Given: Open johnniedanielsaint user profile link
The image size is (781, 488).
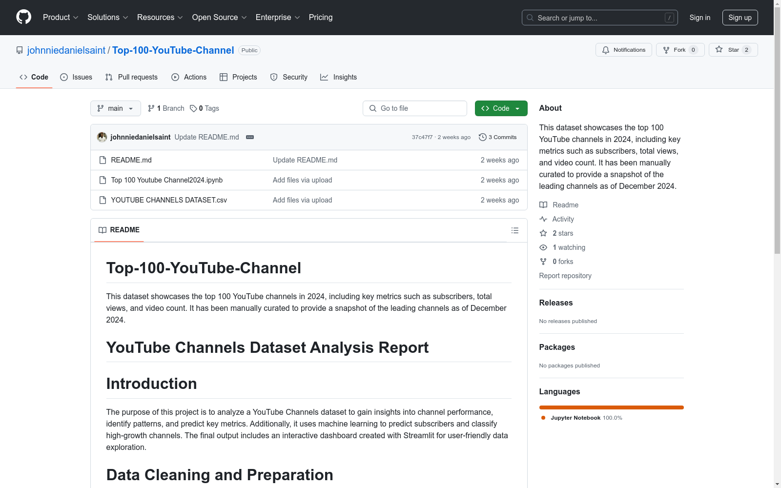Looking at the screenshot, I should (x=66, y=50).
